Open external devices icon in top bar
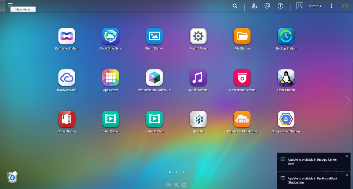This screenshot has width=353, height=189. click(267, 6)
